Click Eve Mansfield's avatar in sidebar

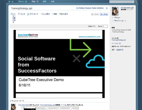[x=115, y=11]
